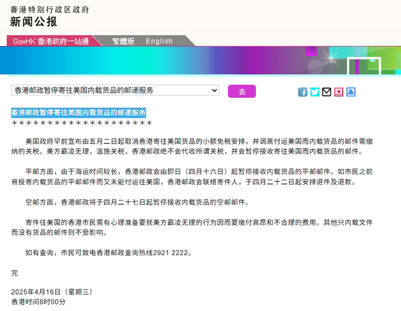
Task: Share the press release on Twitter
Action: pos(315,92)
